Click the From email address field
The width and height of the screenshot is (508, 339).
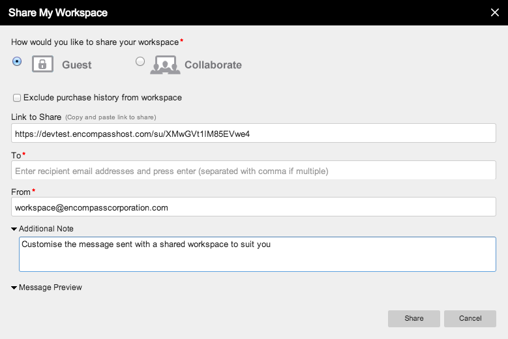(254, 207)
